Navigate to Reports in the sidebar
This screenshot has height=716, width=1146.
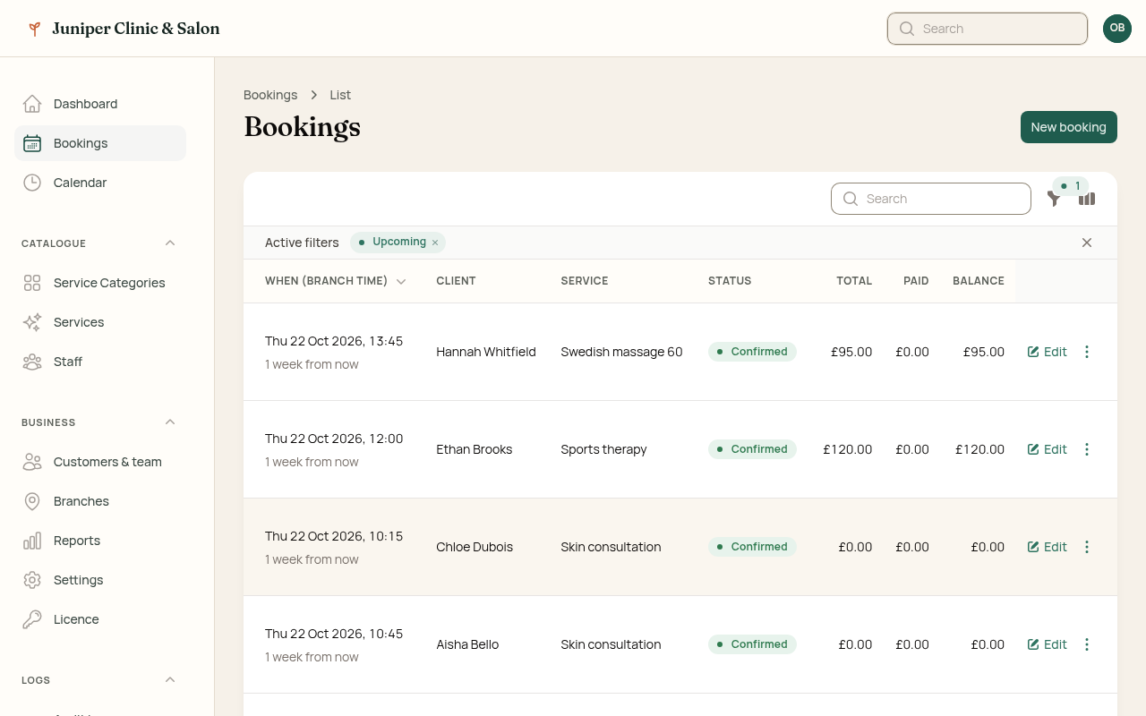100,541
